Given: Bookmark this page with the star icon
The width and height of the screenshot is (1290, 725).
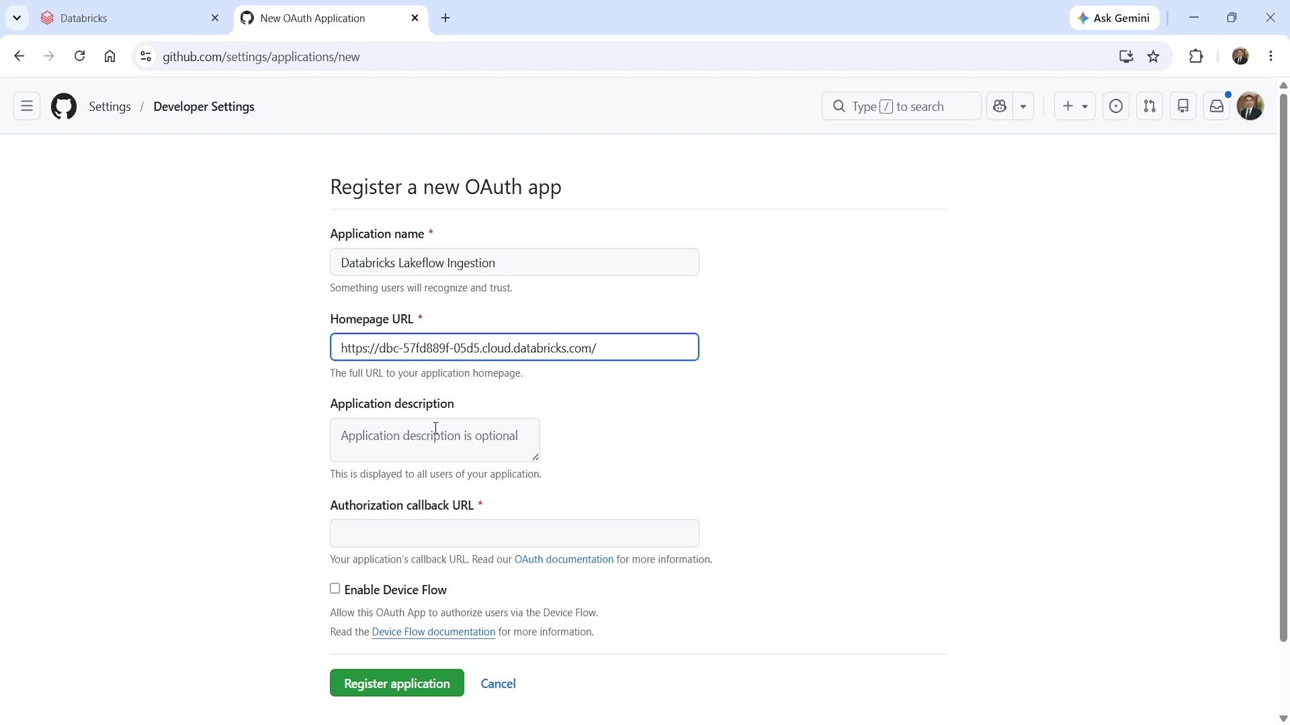Looking at the screenshot, I should [1154, 57].
